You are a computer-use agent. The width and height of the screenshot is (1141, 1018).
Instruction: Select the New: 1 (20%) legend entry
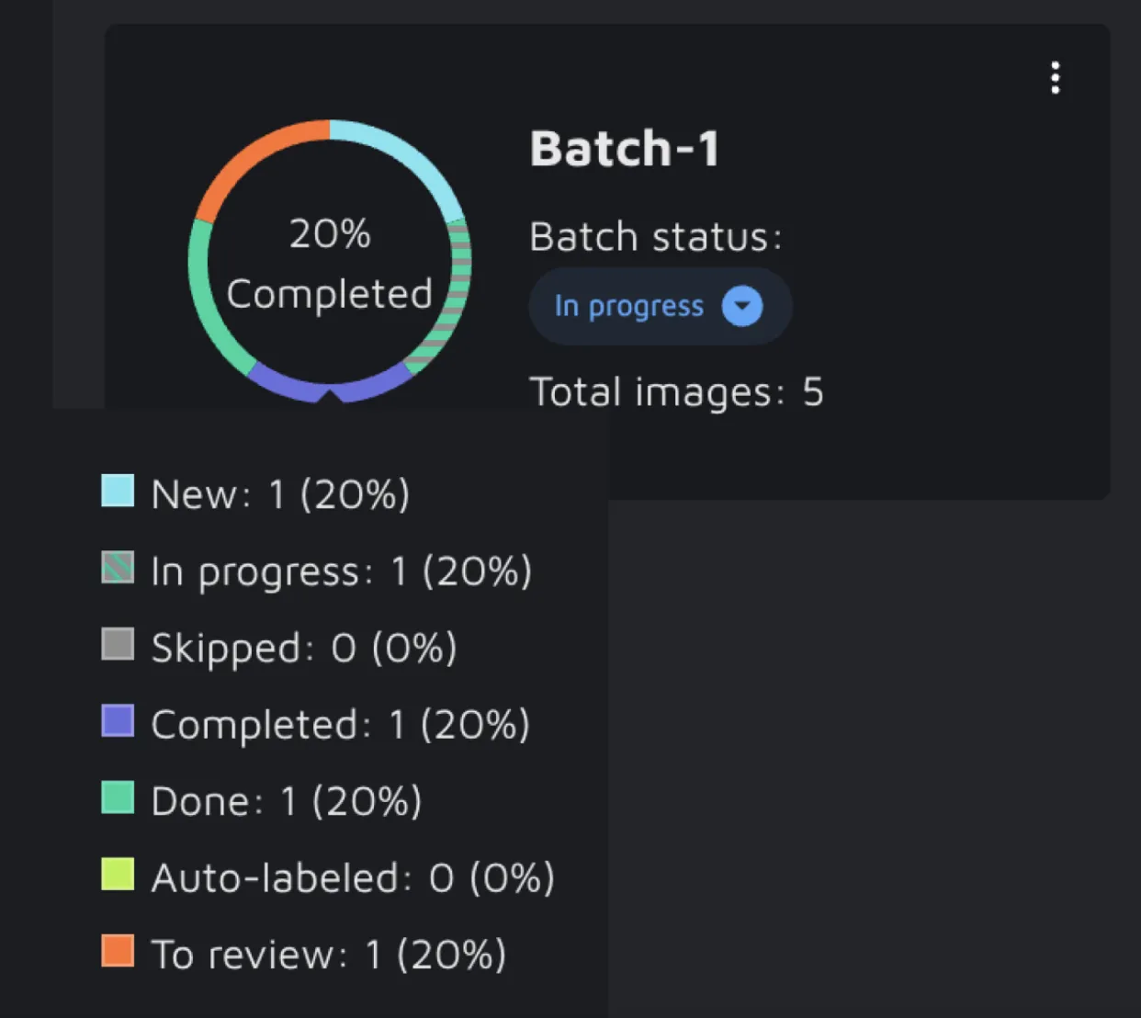279,494
